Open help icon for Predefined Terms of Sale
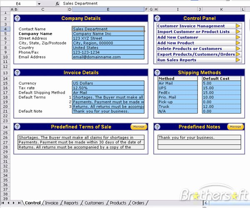The image size is (250, 208). coord(17,127)
